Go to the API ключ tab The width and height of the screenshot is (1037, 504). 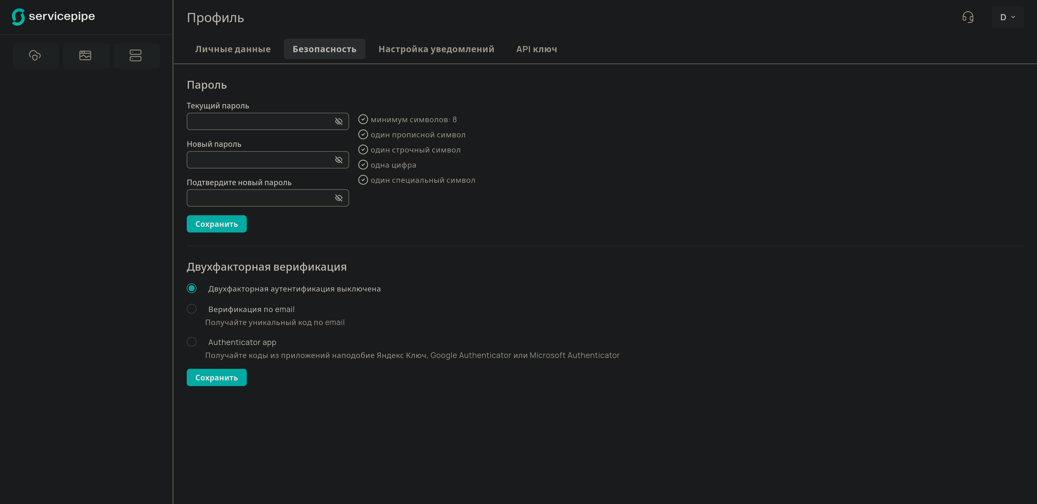(x=536, y=49)
